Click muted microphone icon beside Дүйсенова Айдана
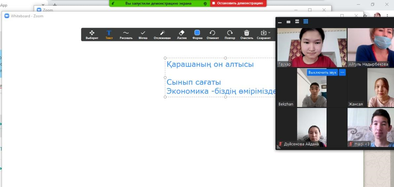The height and width of the screenshot is (187, 394). (x=280, y=144)
